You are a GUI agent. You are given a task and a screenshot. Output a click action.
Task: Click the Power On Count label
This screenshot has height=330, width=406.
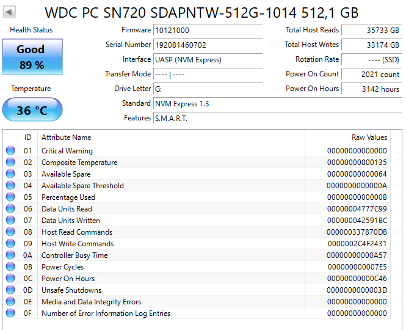click(312, 74)
